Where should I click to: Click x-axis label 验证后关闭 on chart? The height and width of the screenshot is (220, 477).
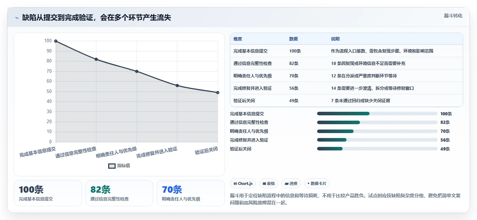[206, 150]
